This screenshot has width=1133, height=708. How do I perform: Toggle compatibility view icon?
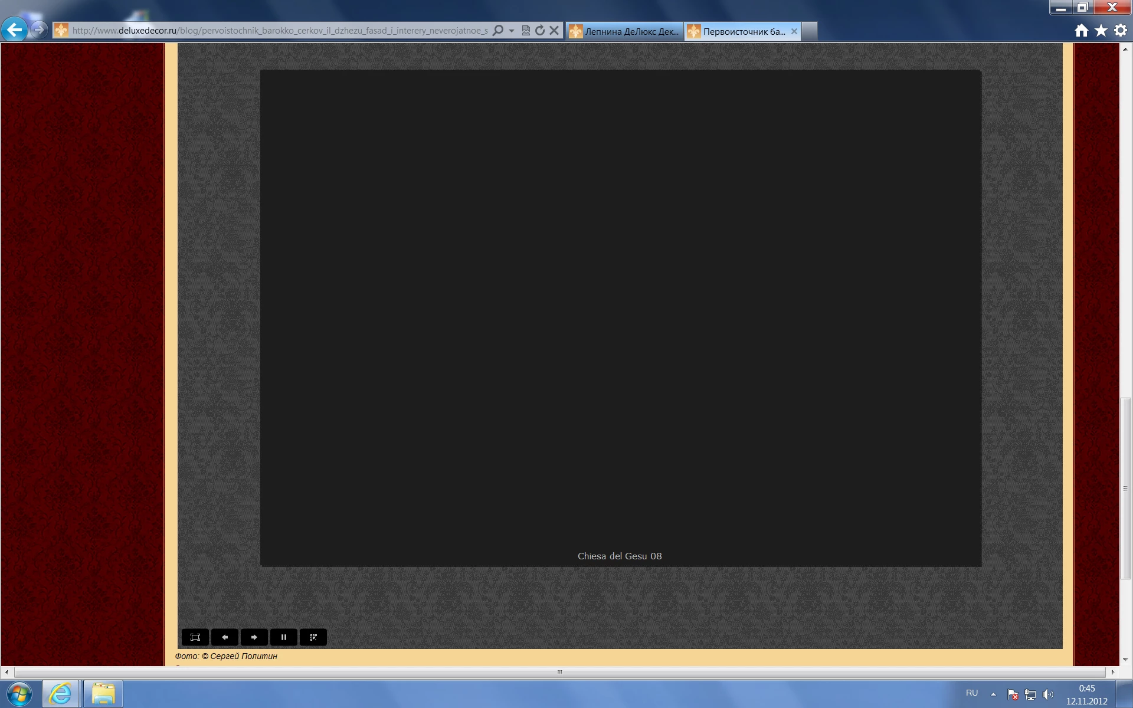[526, 31]
